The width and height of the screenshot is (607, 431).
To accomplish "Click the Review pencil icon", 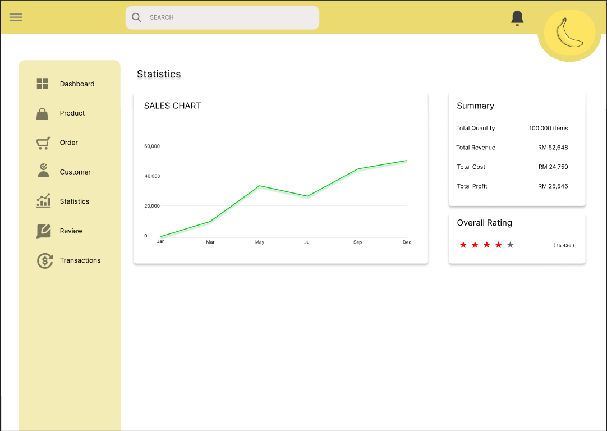I will tap(43, 231).
